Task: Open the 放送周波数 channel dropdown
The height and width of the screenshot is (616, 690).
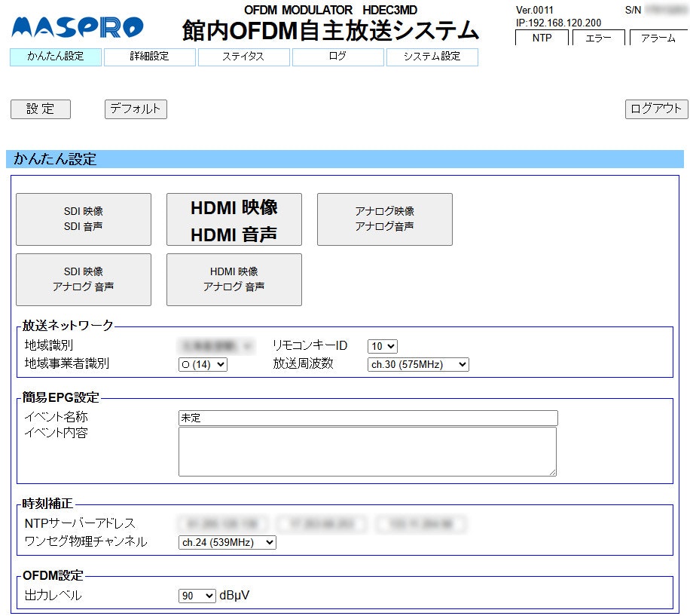Action: pos(418,365)
